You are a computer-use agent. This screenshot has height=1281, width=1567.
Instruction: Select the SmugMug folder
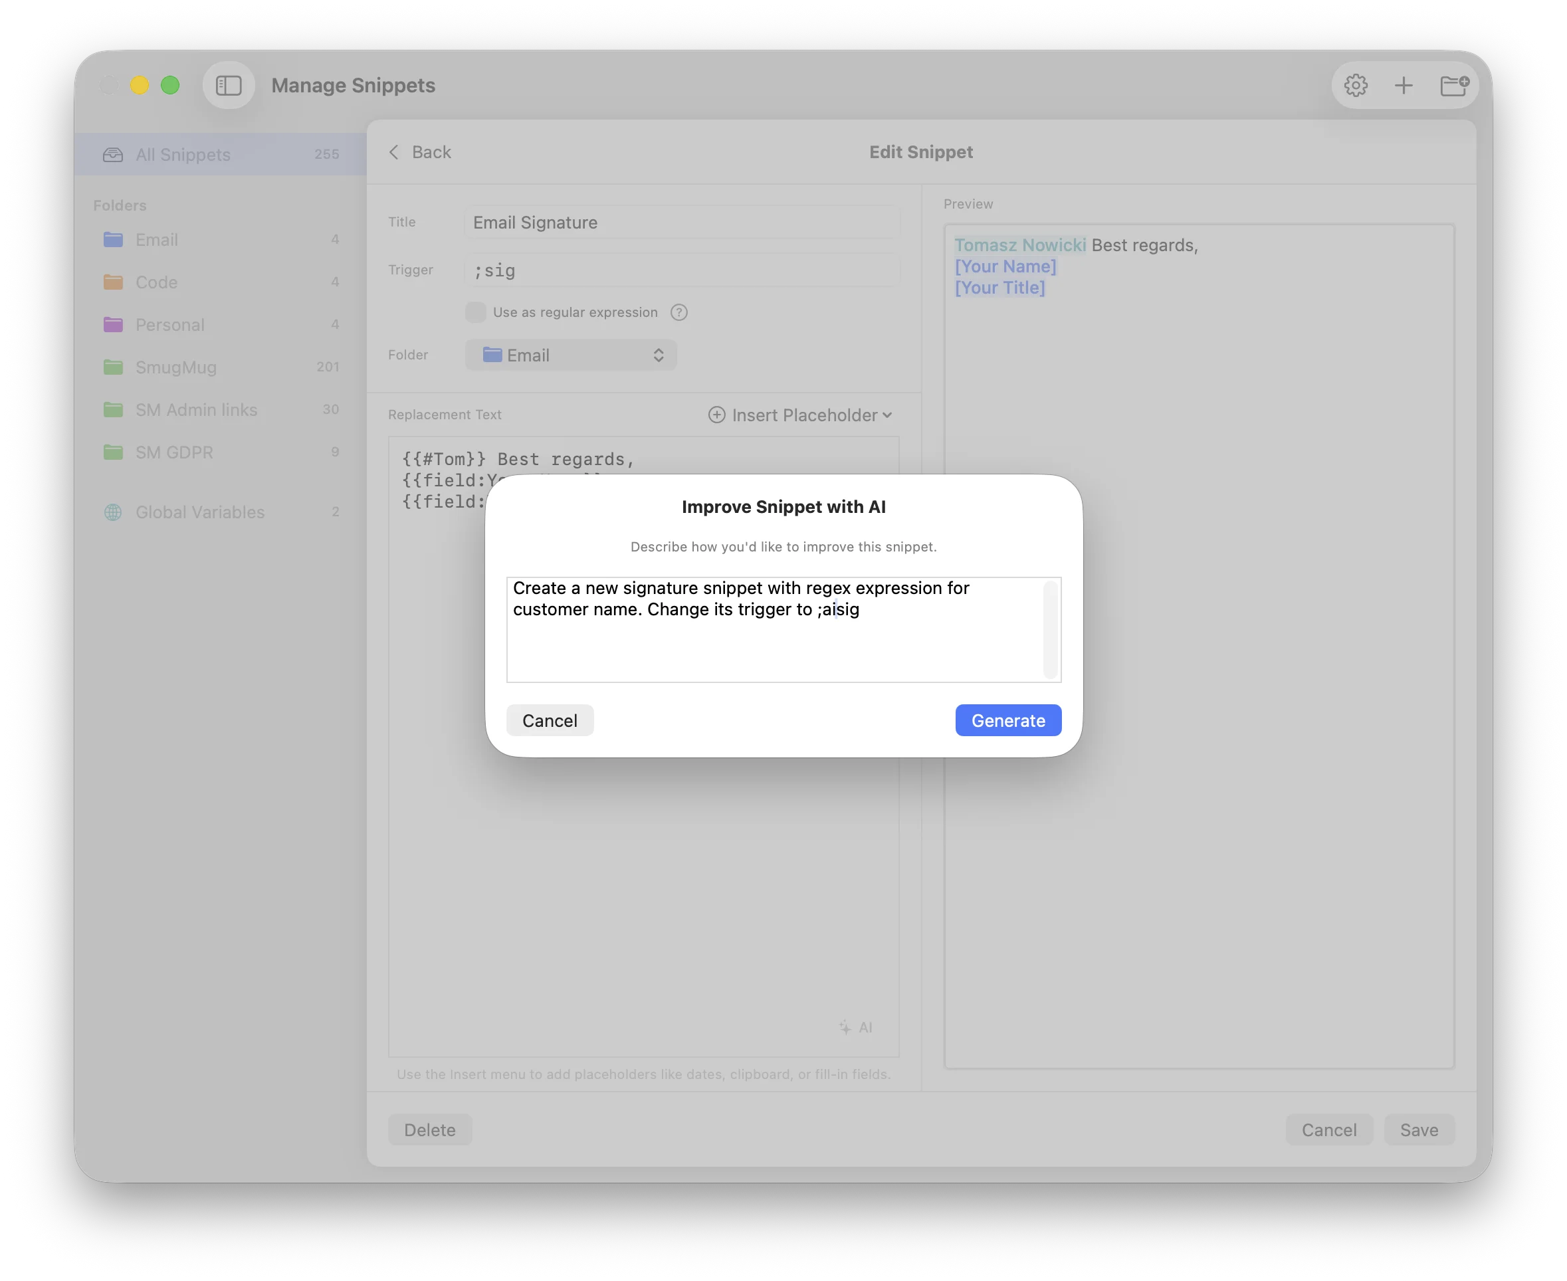point(175,367)
